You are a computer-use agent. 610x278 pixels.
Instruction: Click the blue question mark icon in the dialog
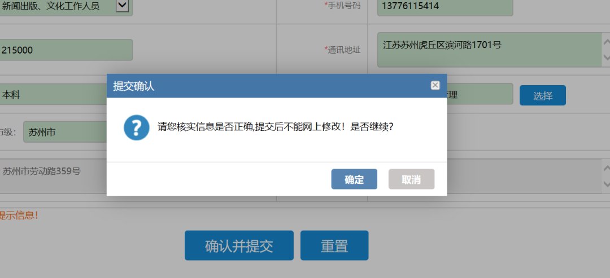coord(137,127)
